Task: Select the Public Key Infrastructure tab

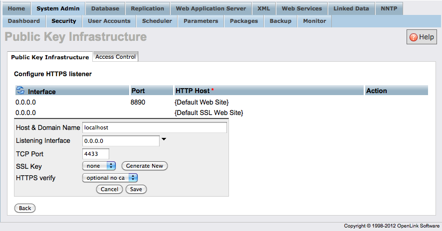Action: tap(50, 57)
